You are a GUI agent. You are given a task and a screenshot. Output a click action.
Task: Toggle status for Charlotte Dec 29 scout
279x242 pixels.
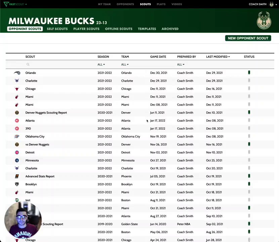(249, 80)
